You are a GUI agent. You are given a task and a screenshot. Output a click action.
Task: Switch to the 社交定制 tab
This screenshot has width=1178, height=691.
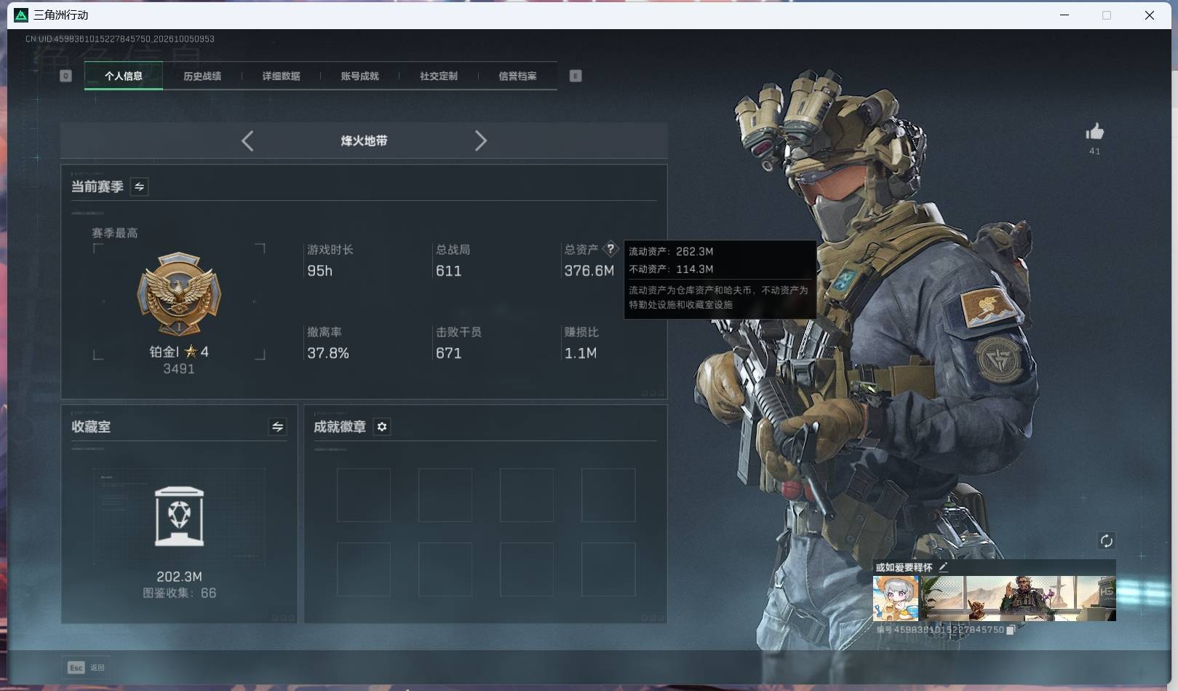click(x=438, y=76)
